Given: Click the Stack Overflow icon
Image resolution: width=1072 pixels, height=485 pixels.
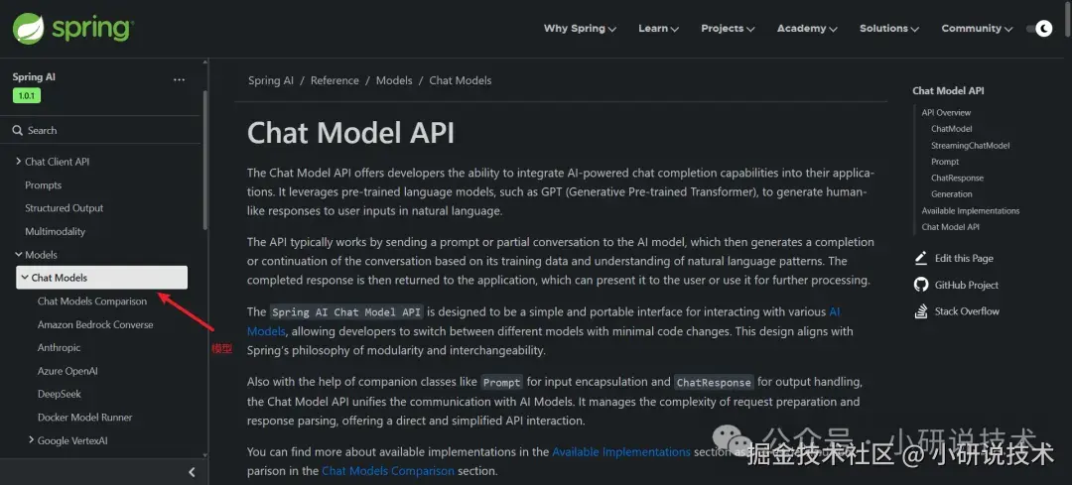Looking at the screenshot, I should (x=920, y=311).
